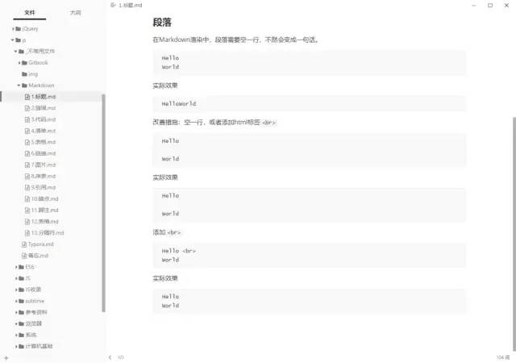Click the 计算机基础 folder icon
Viewport: 516px width, 363px height.
pos(22,346)
